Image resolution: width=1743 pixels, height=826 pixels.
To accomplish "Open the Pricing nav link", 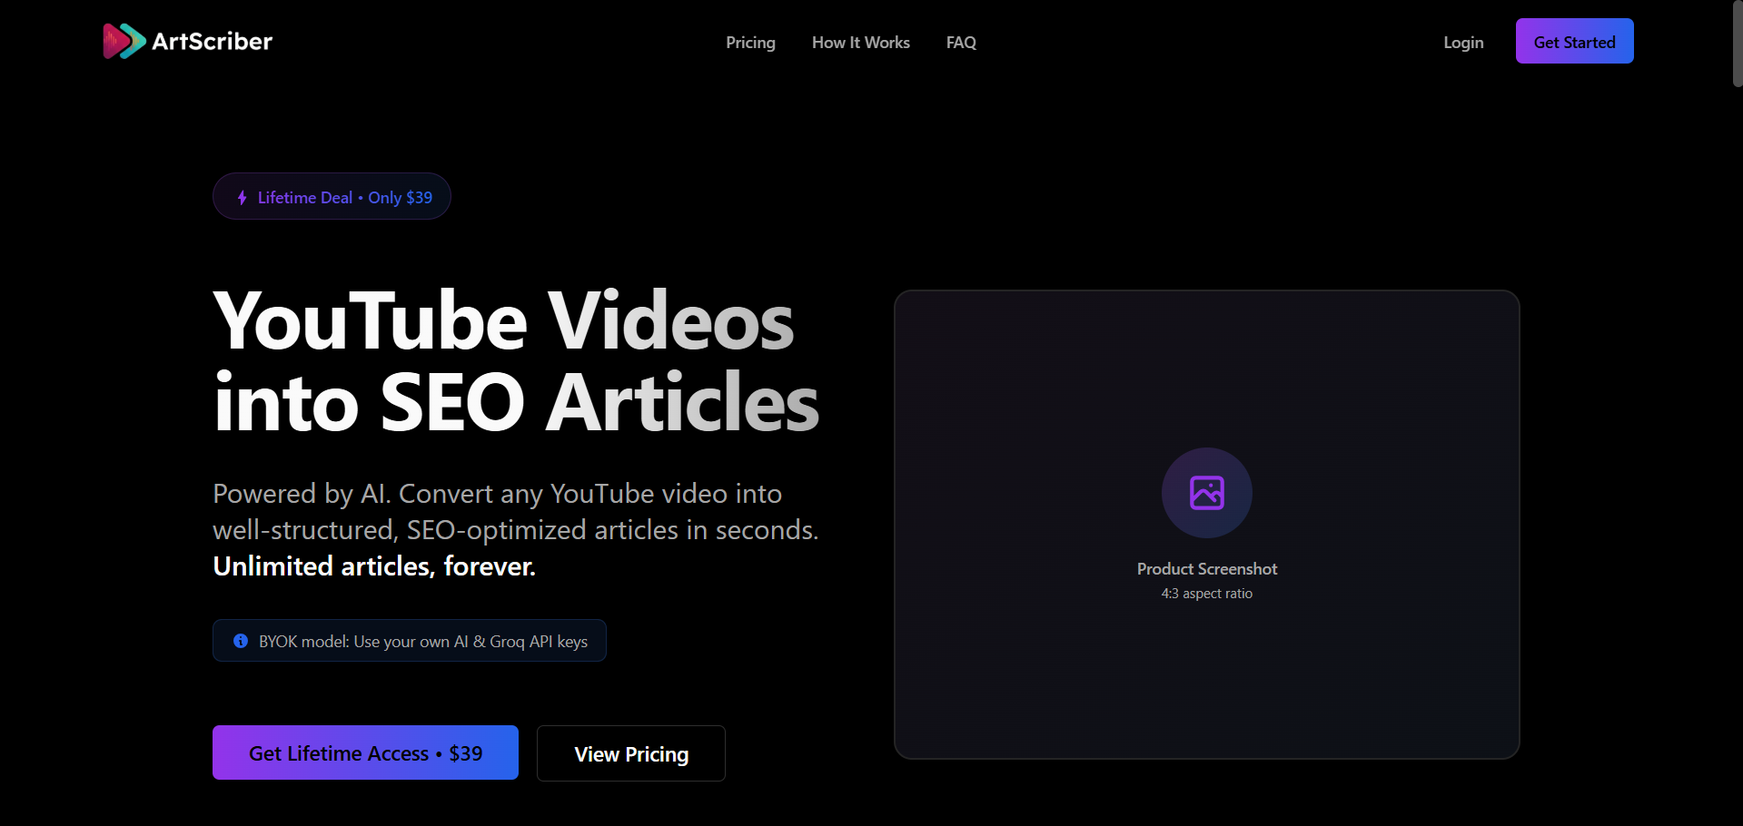I will tap(750, 43).
